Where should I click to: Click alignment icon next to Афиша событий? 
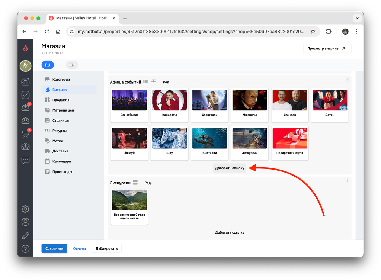point(154,81)
